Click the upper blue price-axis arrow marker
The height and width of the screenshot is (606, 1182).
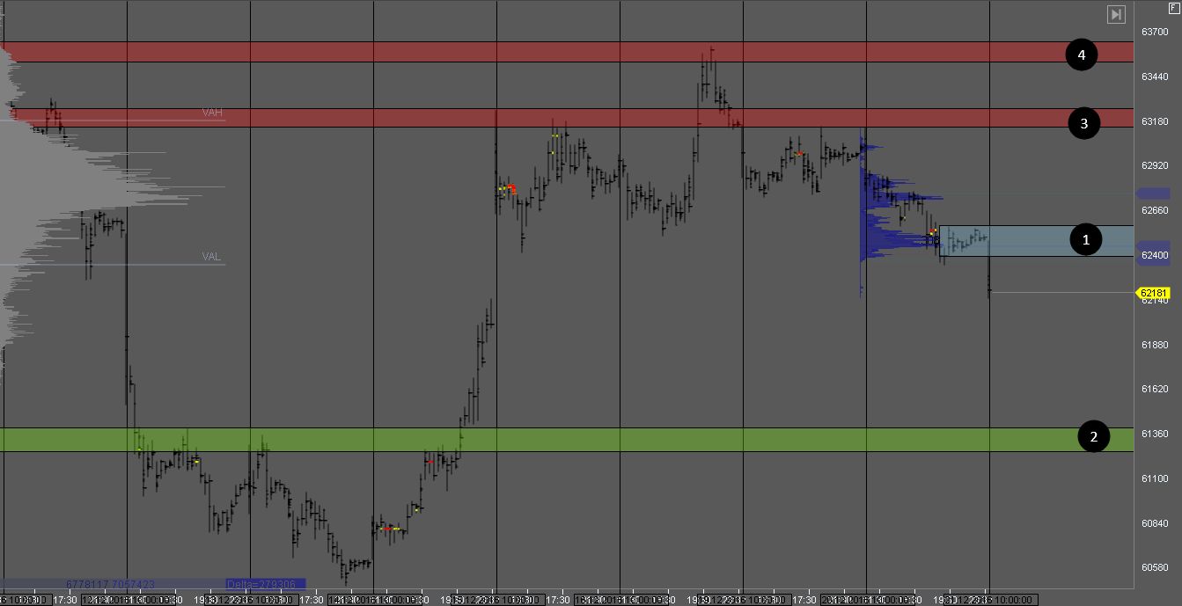[1152, 193]
